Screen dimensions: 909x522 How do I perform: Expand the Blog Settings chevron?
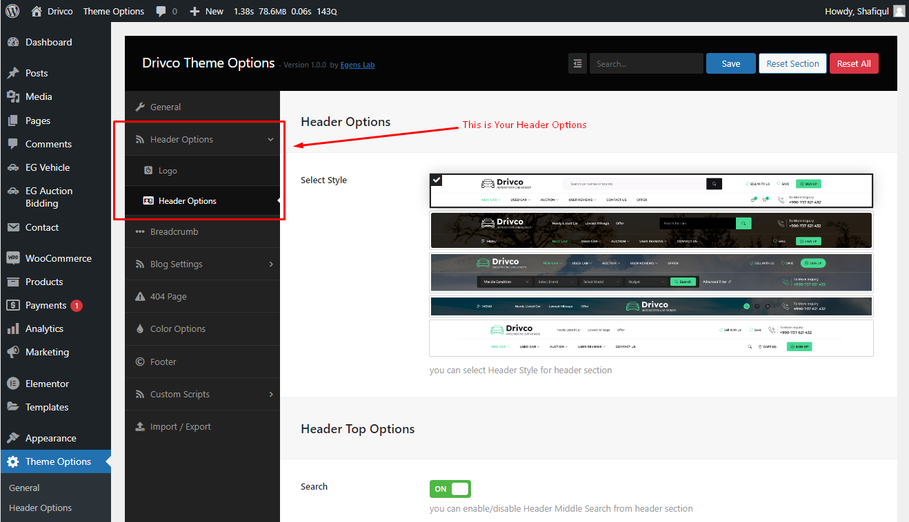coord(271,264)
